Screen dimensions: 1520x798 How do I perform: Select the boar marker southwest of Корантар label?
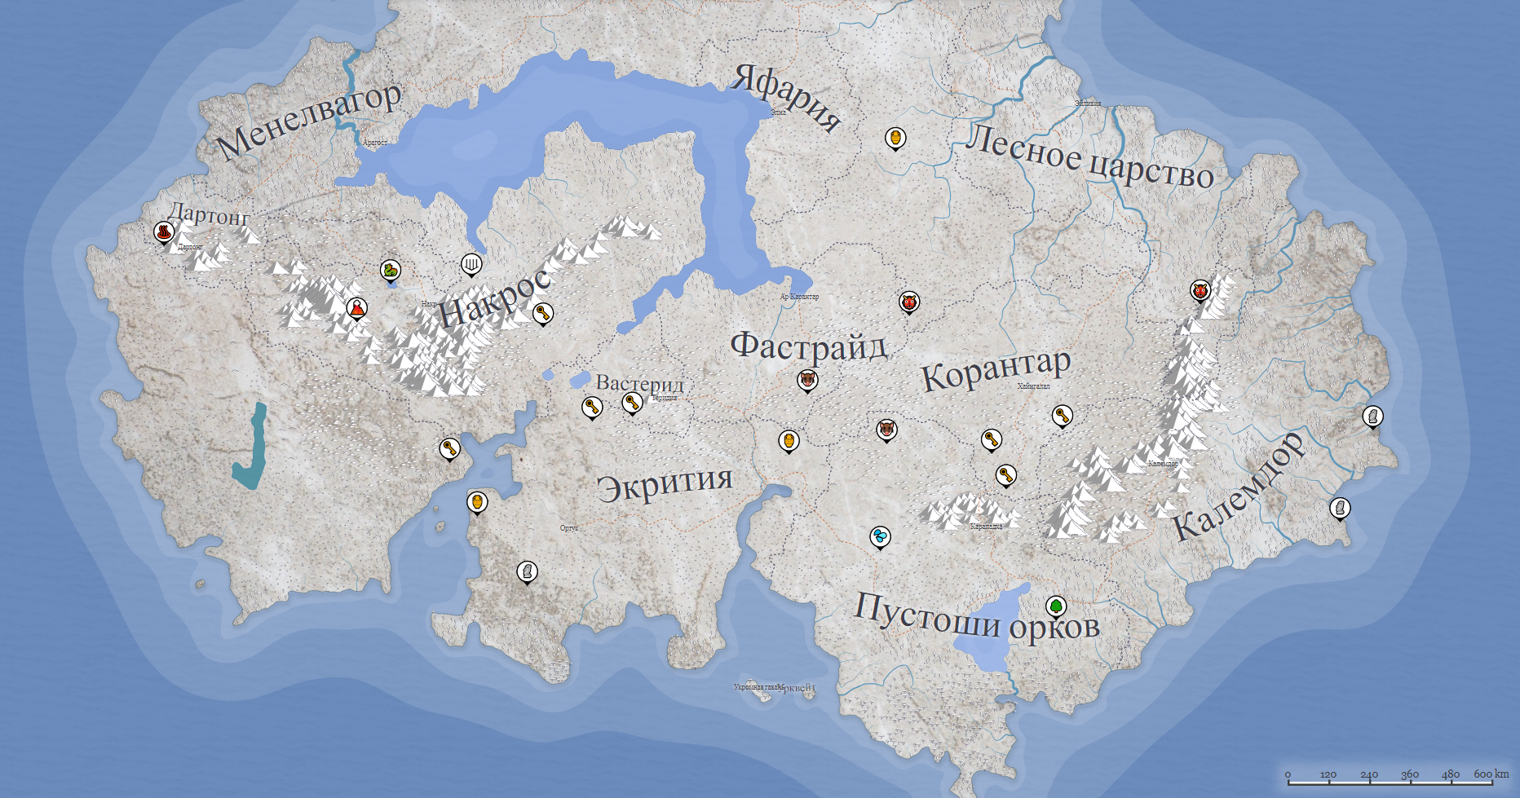(886, 429)
